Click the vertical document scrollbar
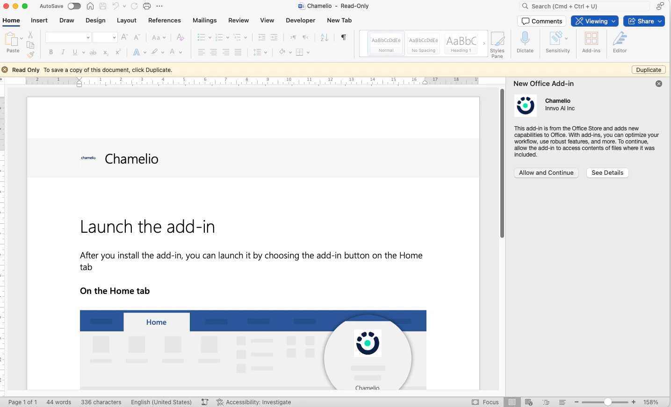 (x=502, y=164)
